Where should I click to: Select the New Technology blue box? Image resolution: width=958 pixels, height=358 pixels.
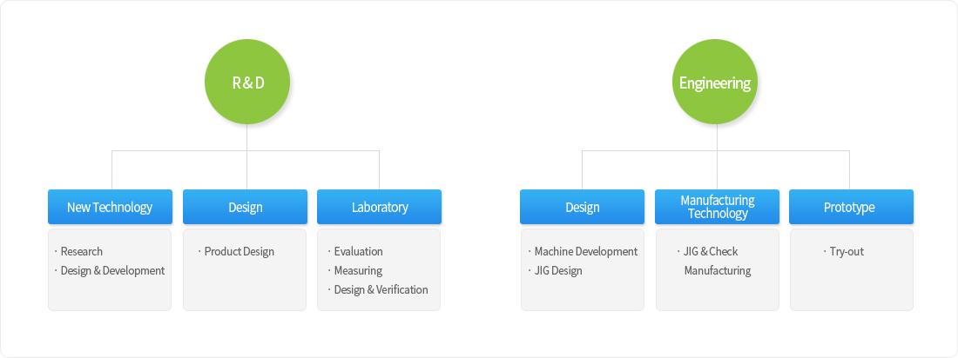pos(110,207)
